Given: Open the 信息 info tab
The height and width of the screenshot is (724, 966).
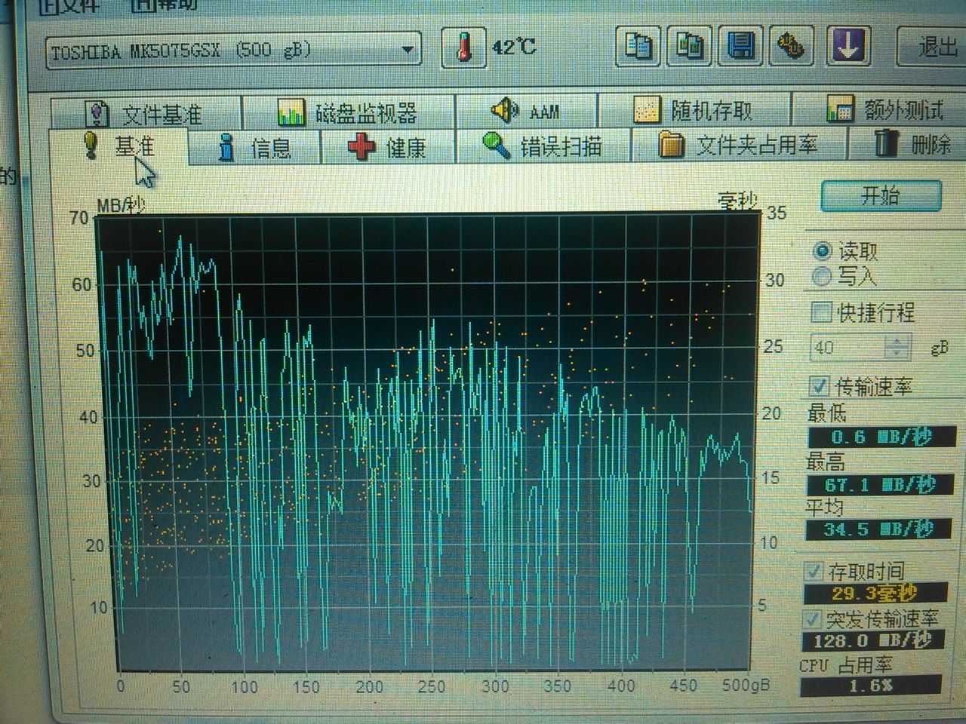Looking at the screenshot, I should pyautogui.click(x=254, y=147).
